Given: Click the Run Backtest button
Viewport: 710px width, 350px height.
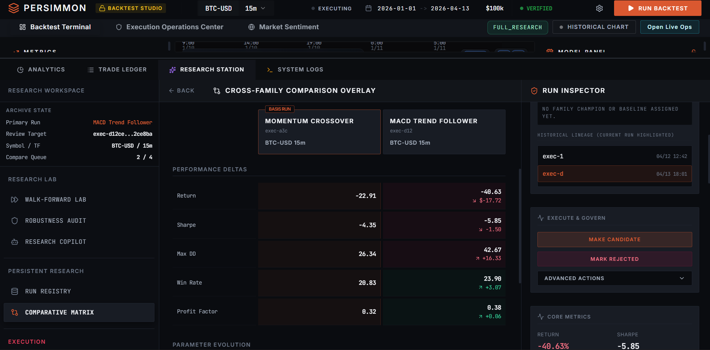Looking at the screenshot, I should click(x=657, y=8).
